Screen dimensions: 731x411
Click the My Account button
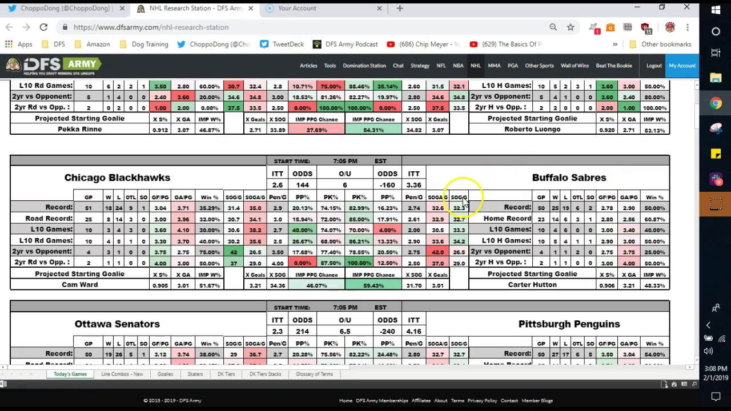[x=682, y=66]
